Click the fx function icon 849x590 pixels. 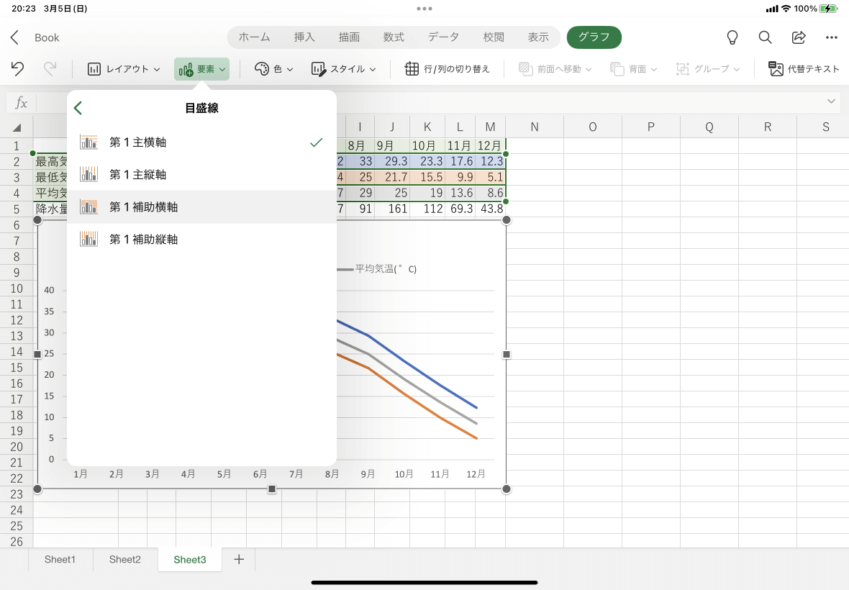(x=21, y=102)
